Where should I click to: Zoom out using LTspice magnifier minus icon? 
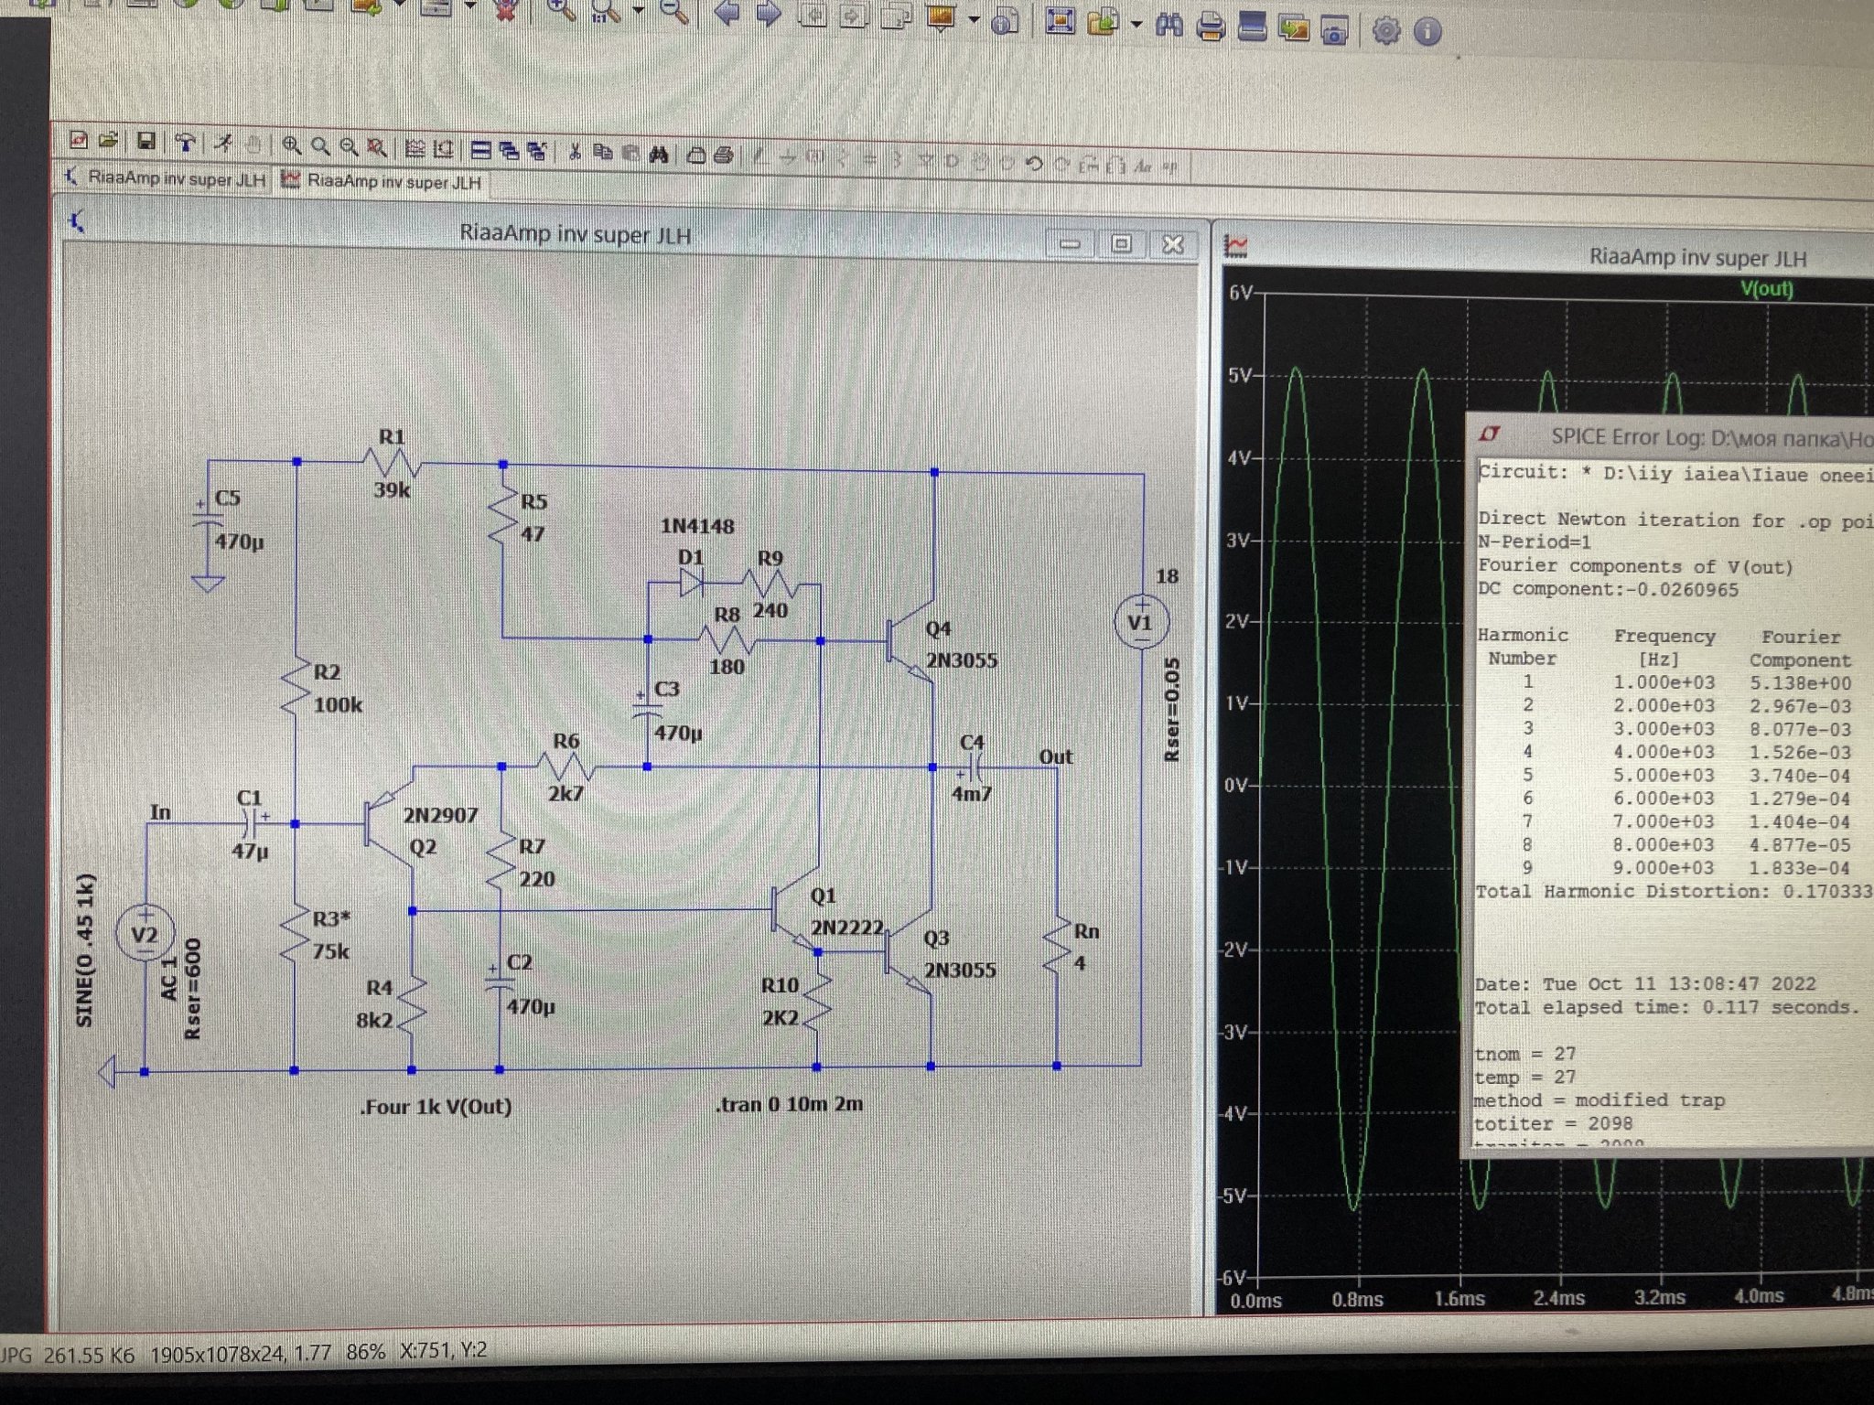click(x=350, y=146)
